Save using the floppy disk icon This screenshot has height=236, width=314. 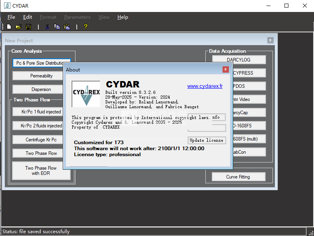click(x=28, y=27)
